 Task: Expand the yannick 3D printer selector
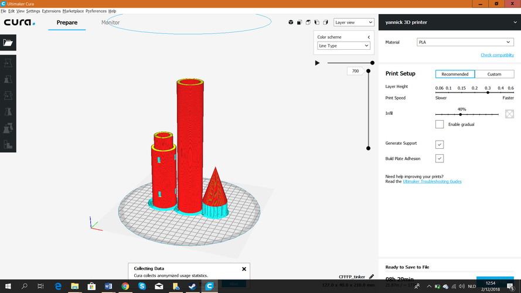(450, 22)
